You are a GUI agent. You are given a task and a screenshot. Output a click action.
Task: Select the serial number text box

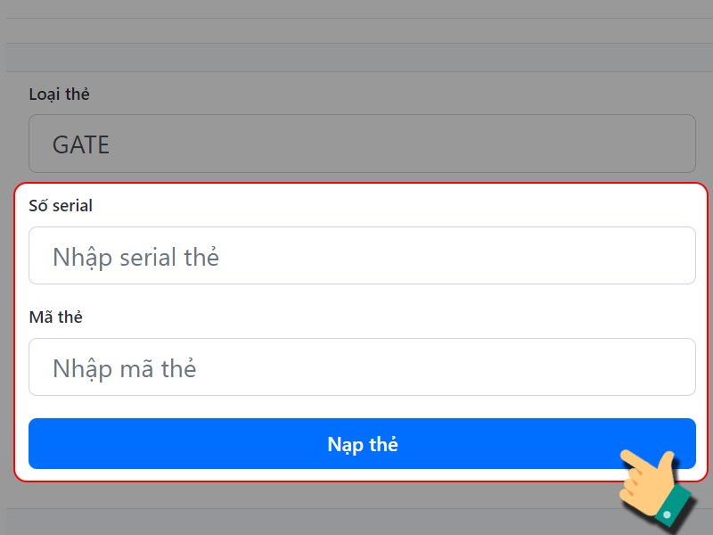point(362,256)
